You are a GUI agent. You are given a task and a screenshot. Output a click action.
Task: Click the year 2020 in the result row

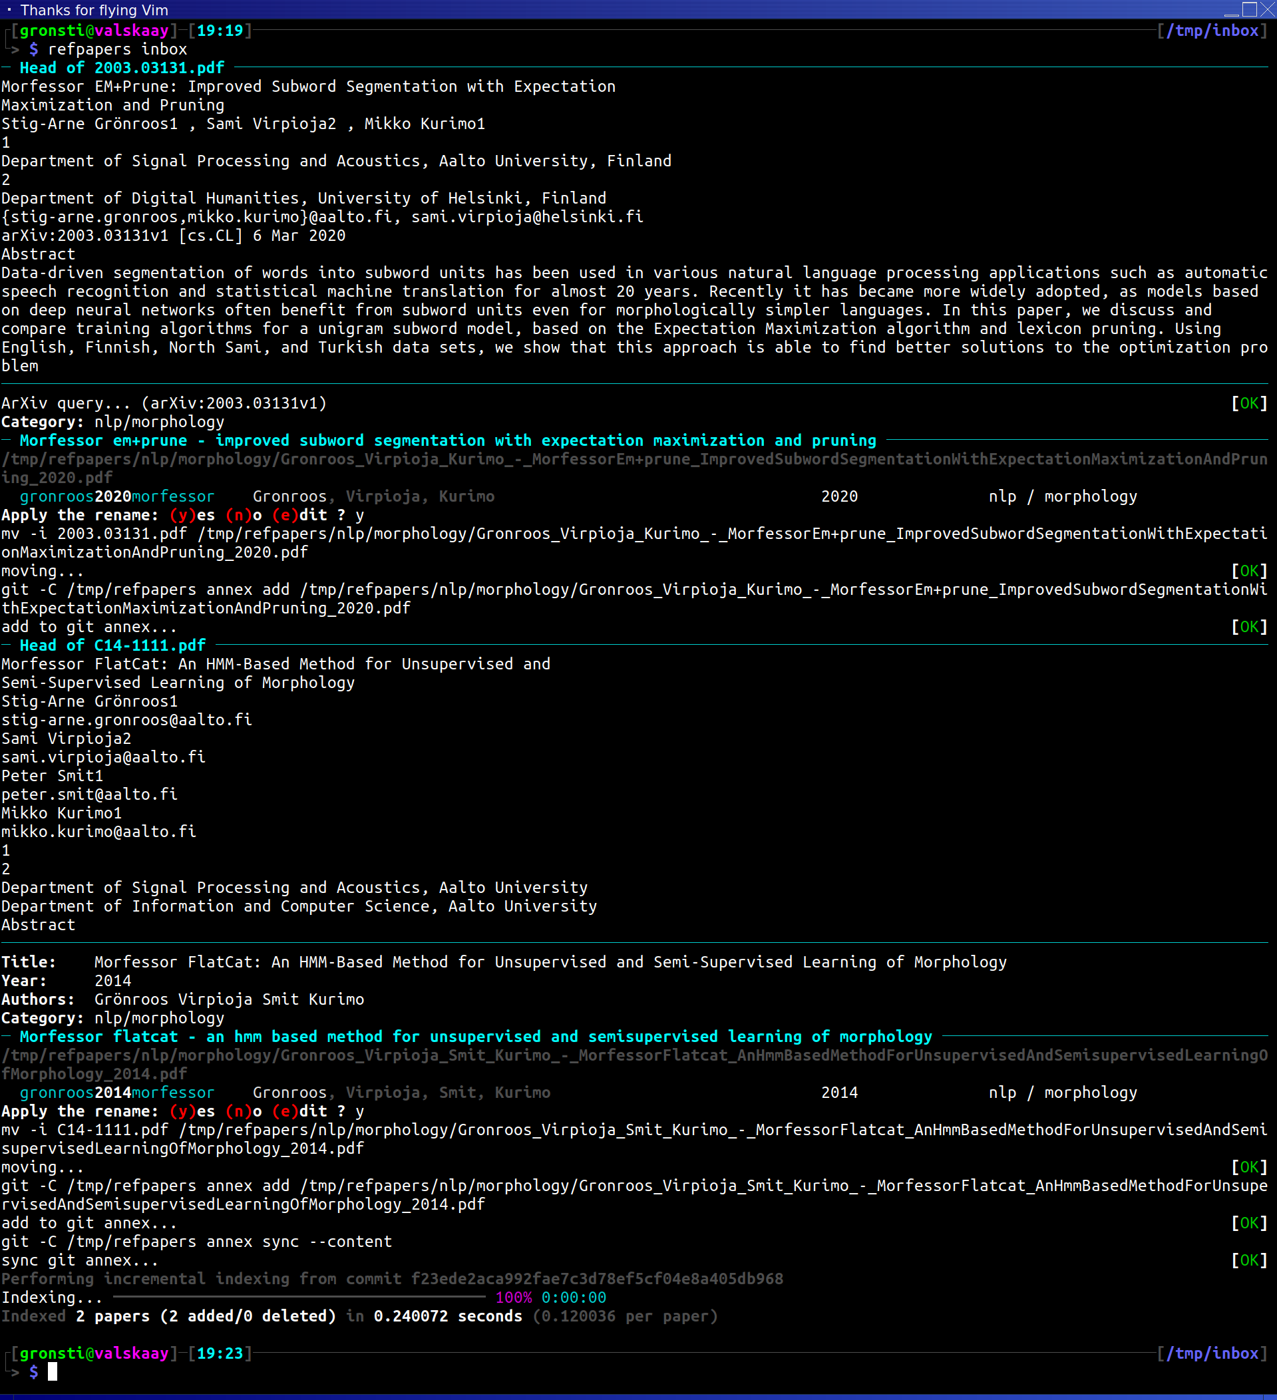(840, 496)
